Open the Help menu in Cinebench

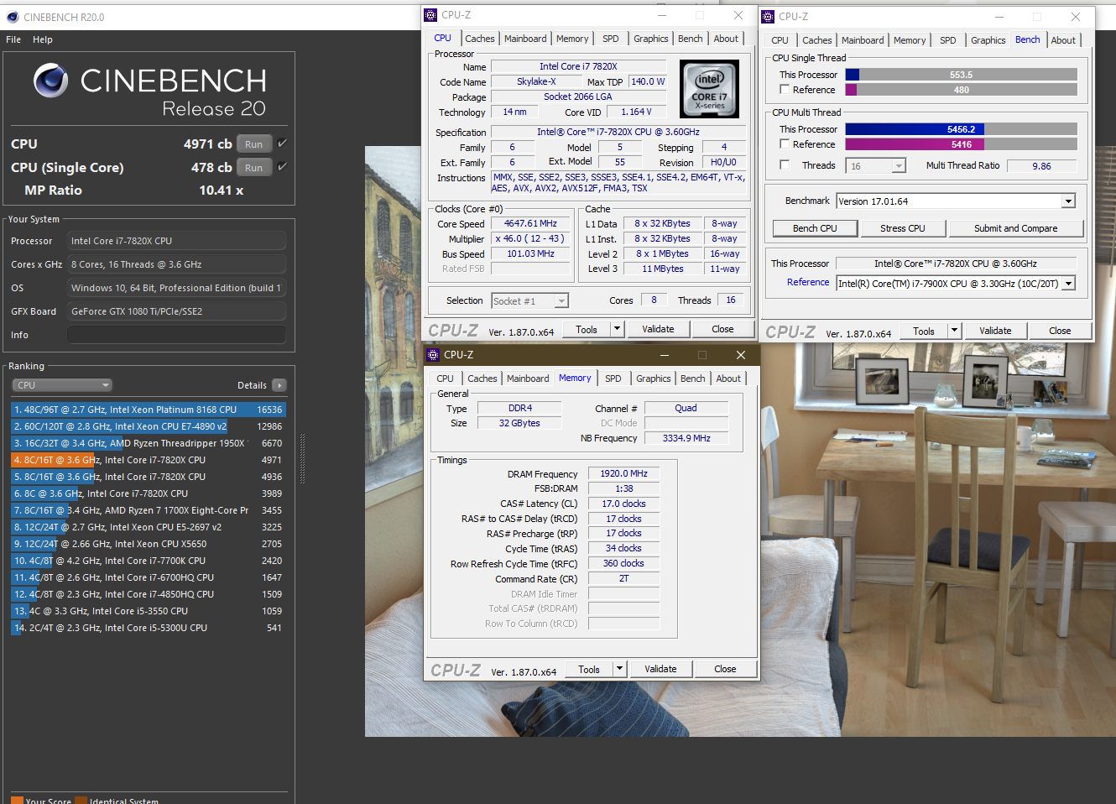pos(43,39)
